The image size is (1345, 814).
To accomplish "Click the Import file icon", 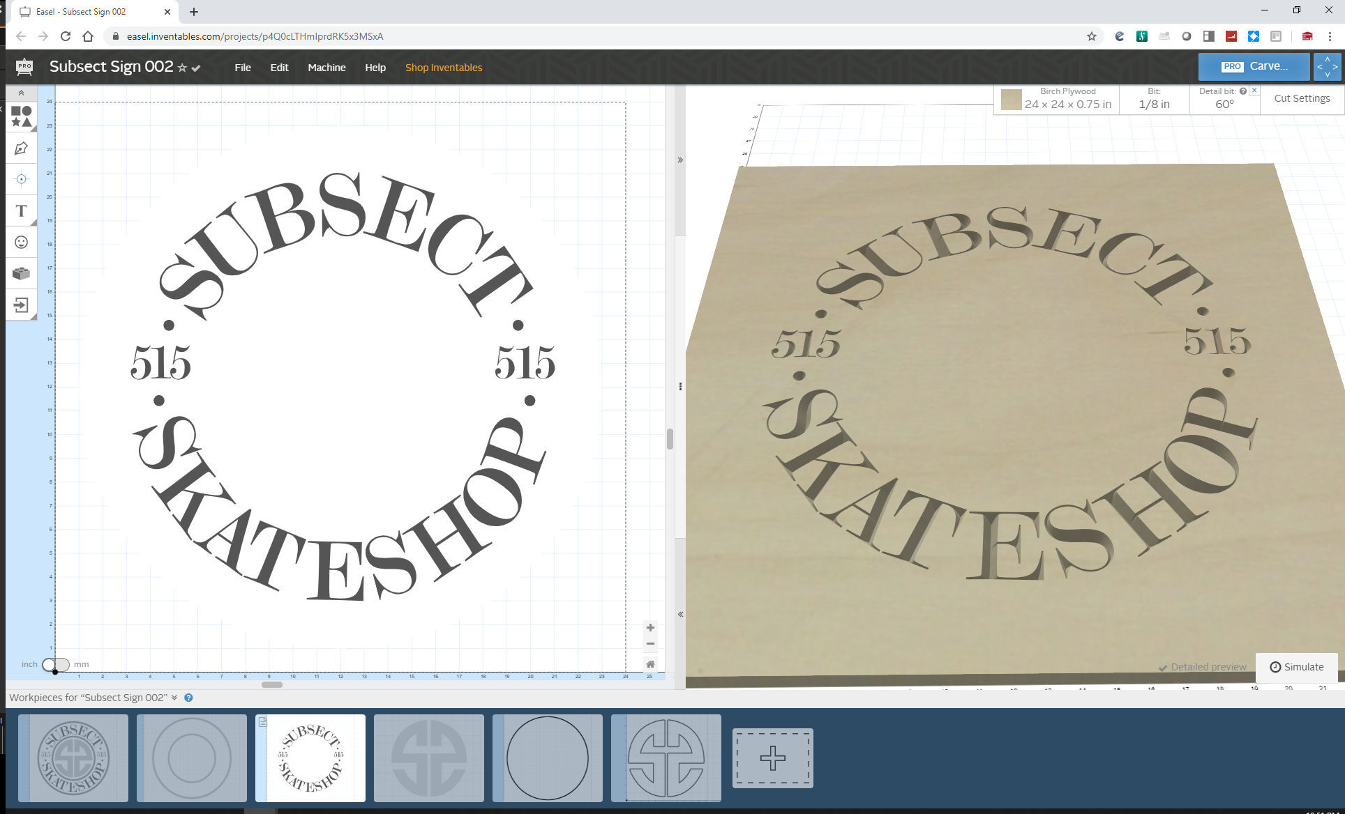I will tap(22, 305).
